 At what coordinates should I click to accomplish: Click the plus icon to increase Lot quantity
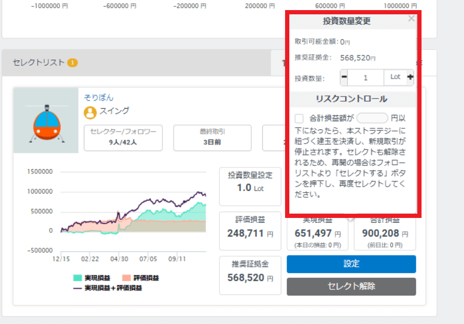(411, 77)
